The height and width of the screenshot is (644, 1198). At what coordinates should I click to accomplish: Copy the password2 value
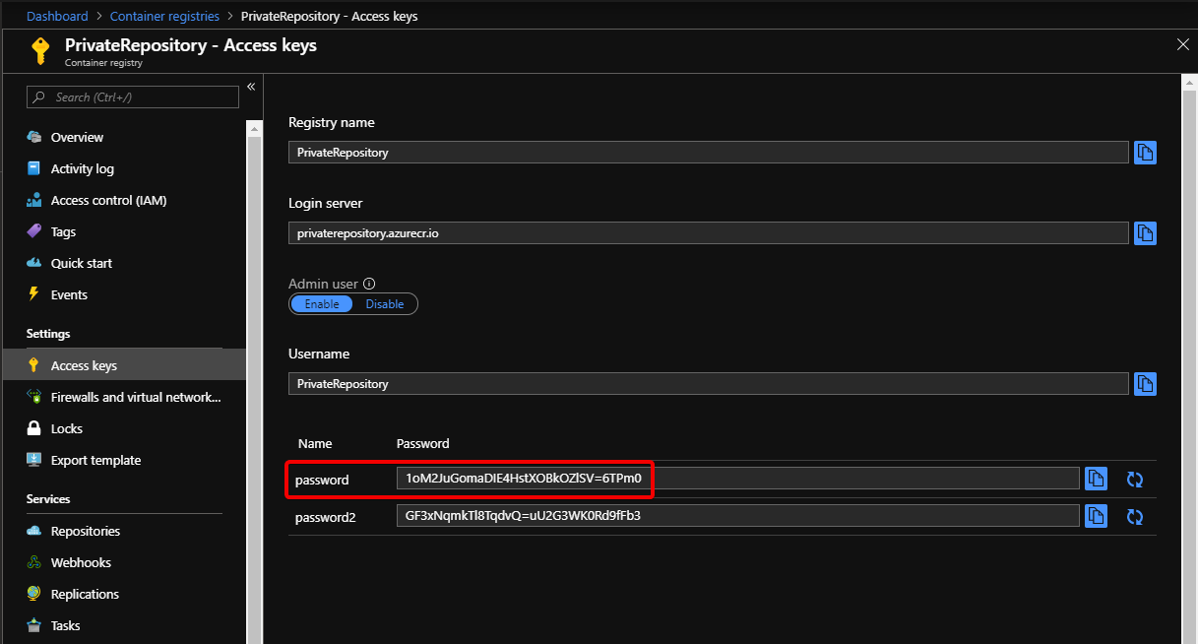click(x=1096, y=516)
